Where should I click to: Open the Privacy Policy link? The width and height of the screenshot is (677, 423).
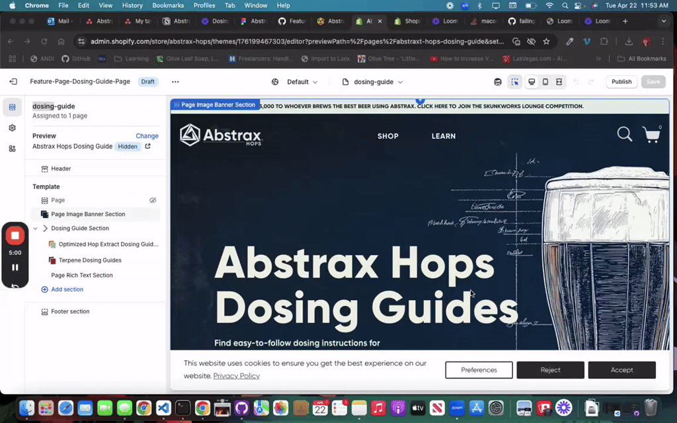click(236, 376)
